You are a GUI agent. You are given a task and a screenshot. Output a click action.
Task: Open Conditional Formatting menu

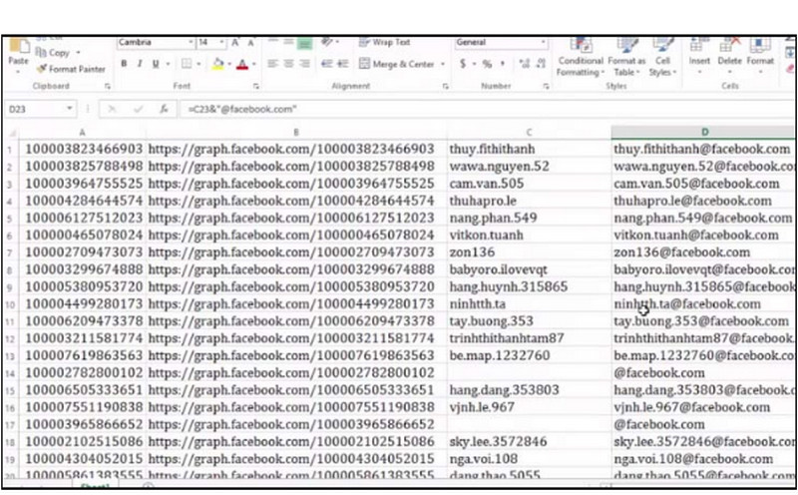tap(581, 58)
